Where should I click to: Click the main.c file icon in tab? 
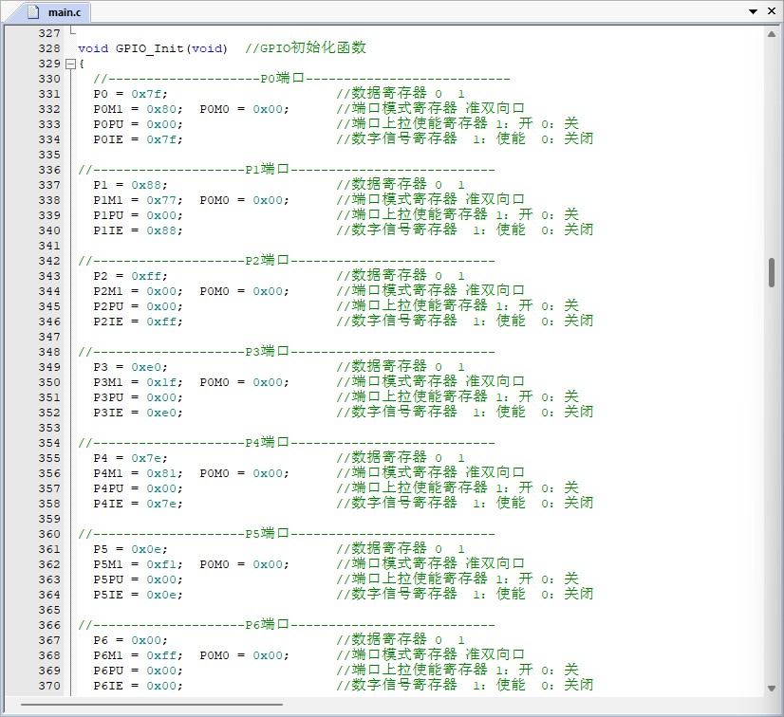[33, 12]
